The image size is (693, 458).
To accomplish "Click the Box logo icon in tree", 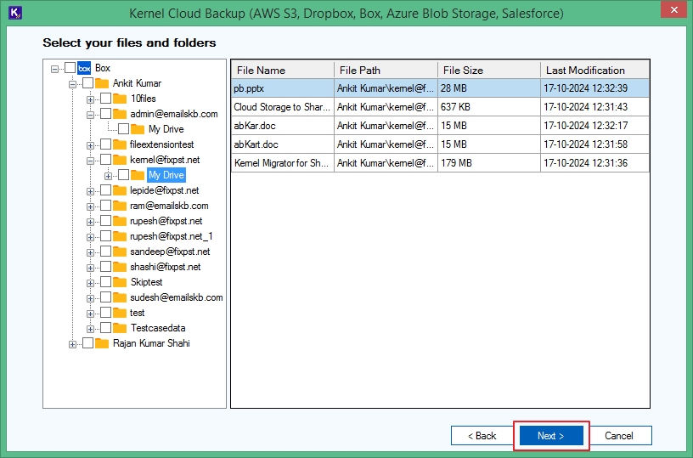I will click(x=84, y=68).
